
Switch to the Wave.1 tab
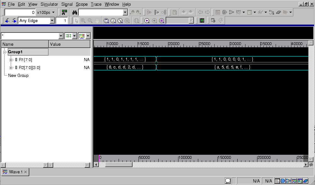pyautogui.click(x=15, y=172)
